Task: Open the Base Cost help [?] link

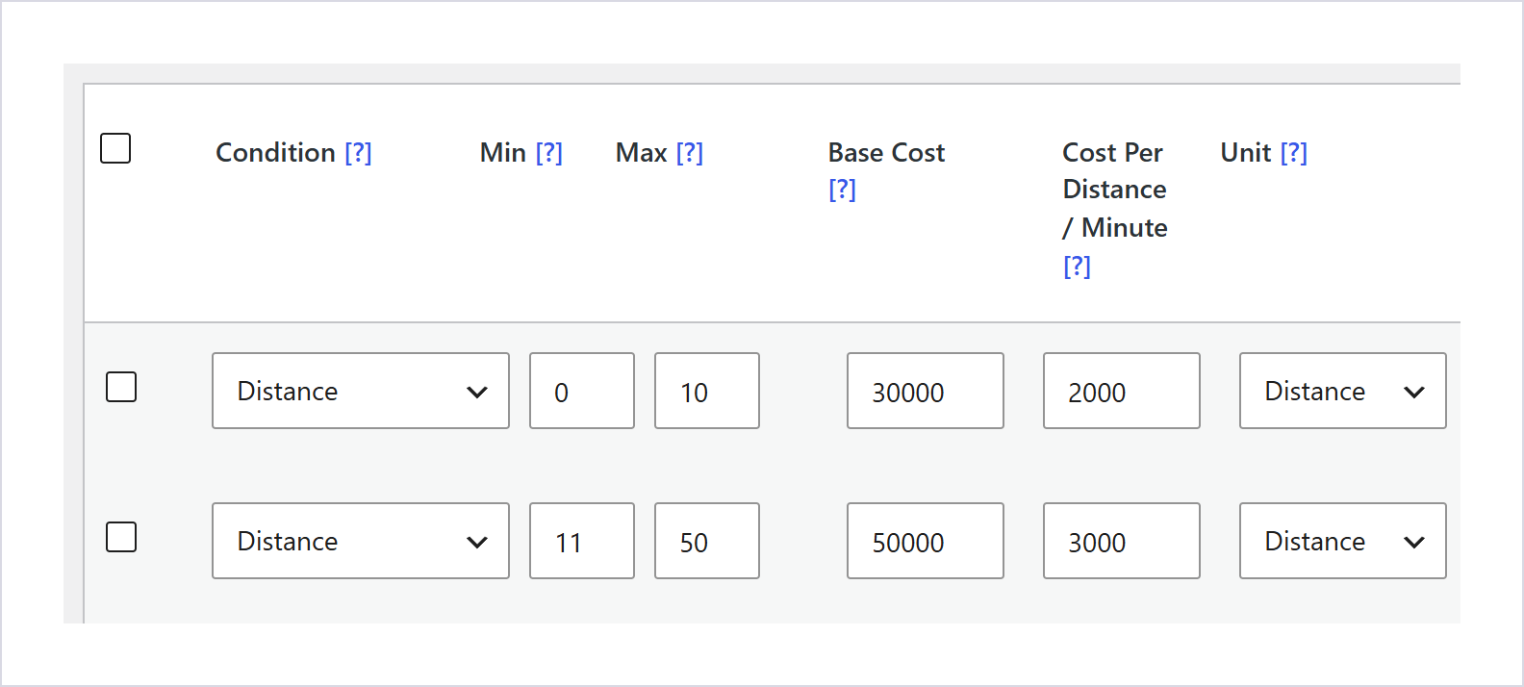Action: (842, 190)
